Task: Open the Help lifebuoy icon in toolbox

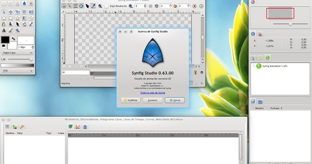Action: tap(31, 3)
